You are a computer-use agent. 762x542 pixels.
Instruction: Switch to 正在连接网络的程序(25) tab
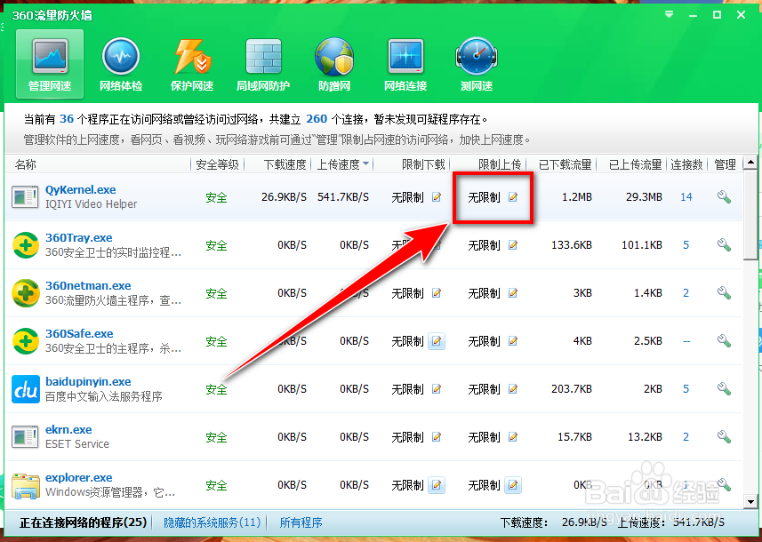tap(83, 522)
